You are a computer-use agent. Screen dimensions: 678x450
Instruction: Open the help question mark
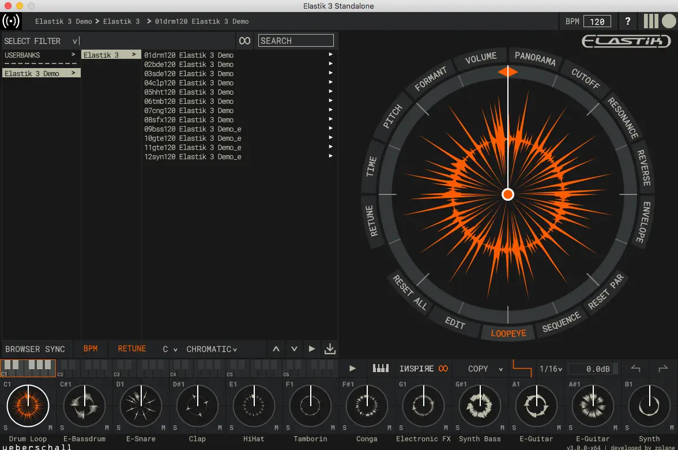point(627,21)
